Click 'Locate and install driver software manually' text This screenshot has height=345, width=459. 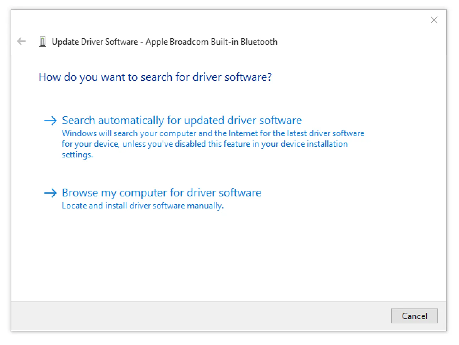point(143,206)
